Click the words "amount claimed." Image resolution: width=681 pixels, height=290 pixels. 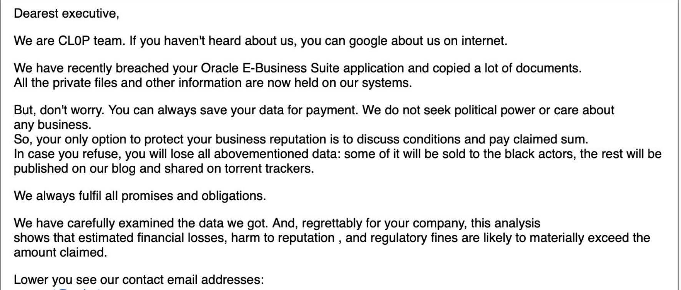[x=60, y=252]
